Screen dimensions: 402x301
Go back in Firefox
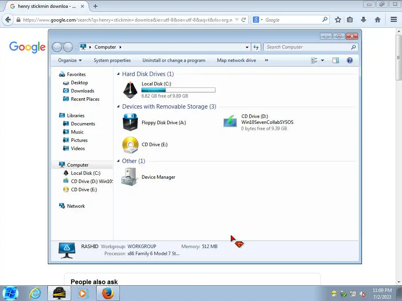(x=8, y=20)
